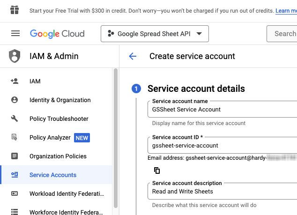Select Service Accounts in the sidebar
Viewport: 297px width, 215px height.
click(56, 175)
